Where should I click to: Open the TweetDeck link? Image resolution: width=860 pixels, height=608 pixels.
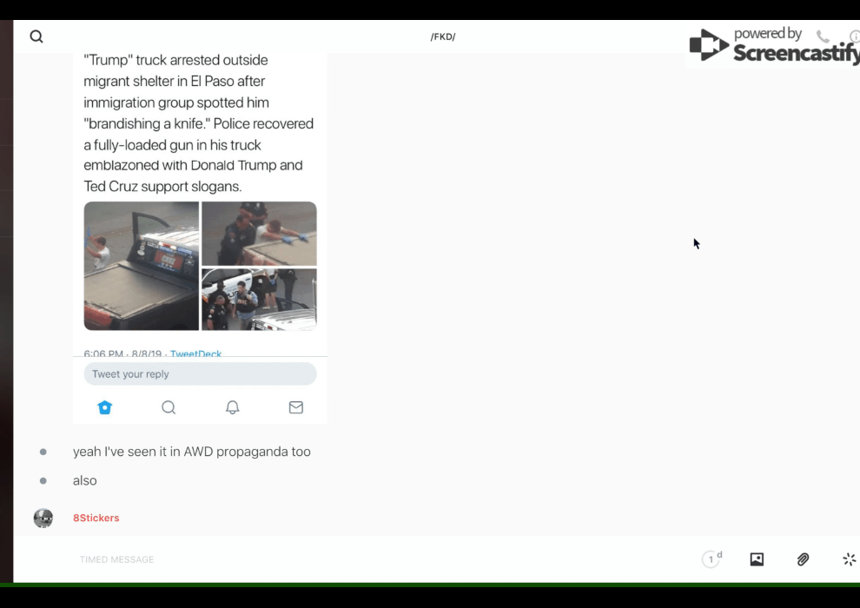pyautogui.click(x=195, y=354)
